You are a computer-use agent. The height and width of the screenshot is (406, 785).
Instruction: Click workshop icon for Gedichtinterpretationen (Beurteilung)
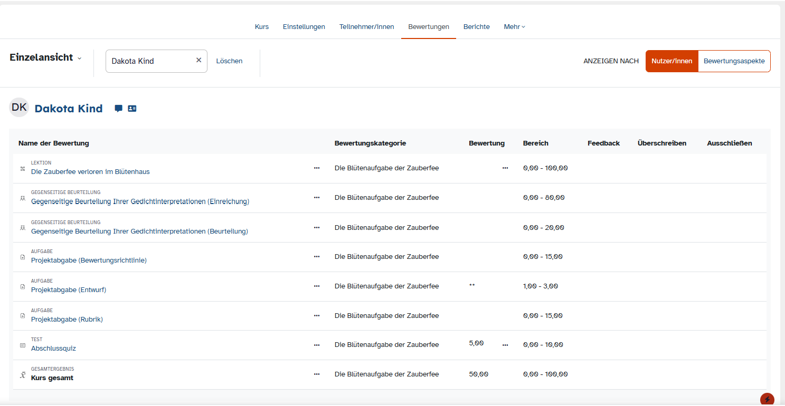[23, 228]
